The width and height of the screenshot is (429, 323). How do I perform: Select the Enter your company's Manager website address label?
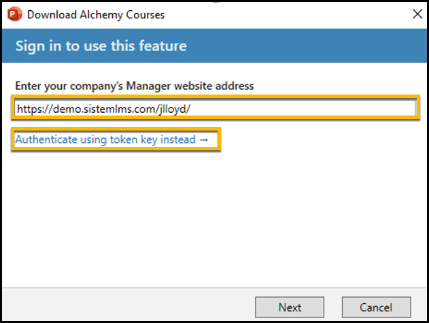coord(135,86)
